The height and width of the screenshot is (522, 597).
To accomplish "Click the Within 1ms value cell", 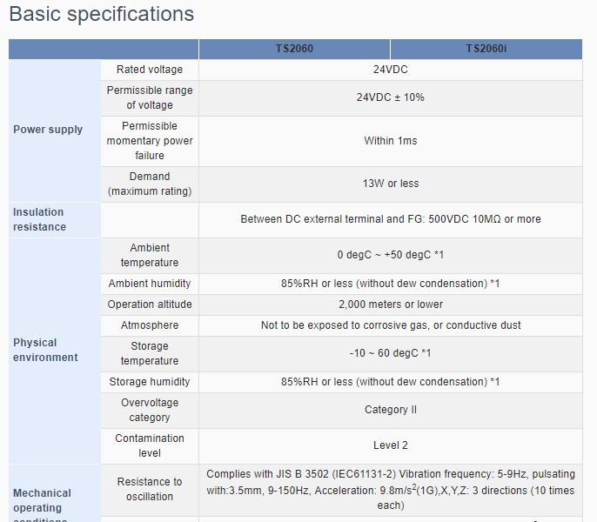I will point(390,141).
